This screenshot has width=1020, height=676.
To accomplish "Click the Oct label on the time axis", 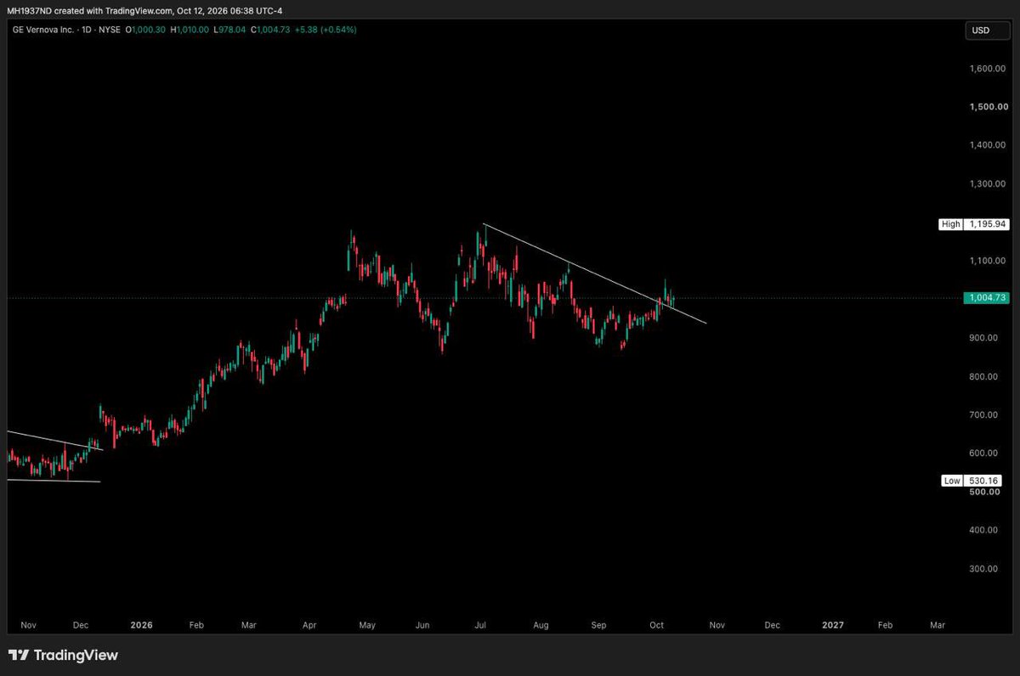I will pos(656,625).
